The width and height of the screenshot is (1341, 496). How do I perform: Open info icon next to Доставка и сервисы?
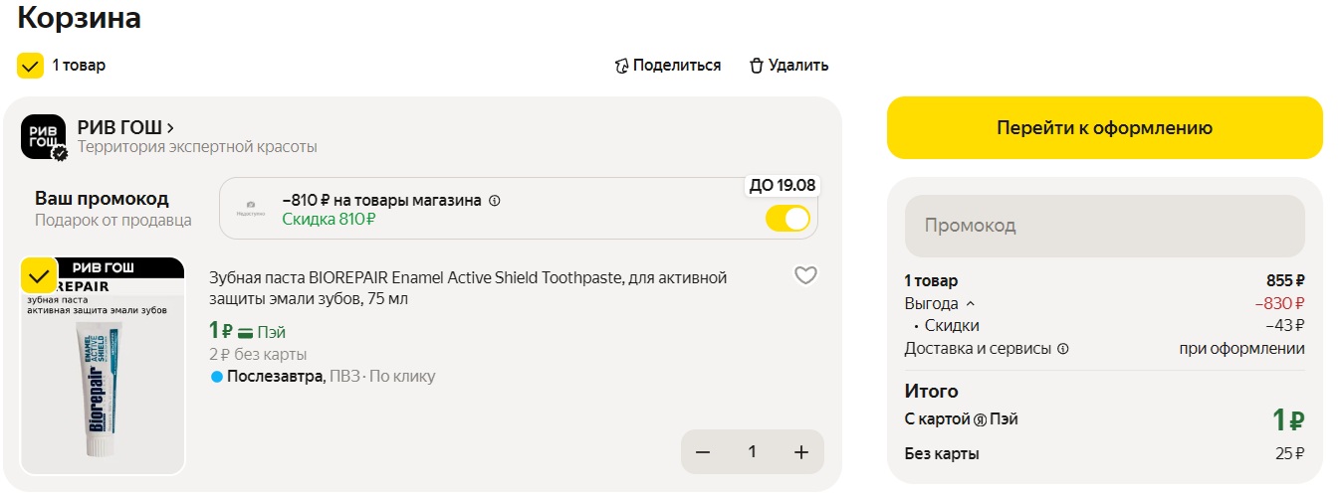(1062, 349)
